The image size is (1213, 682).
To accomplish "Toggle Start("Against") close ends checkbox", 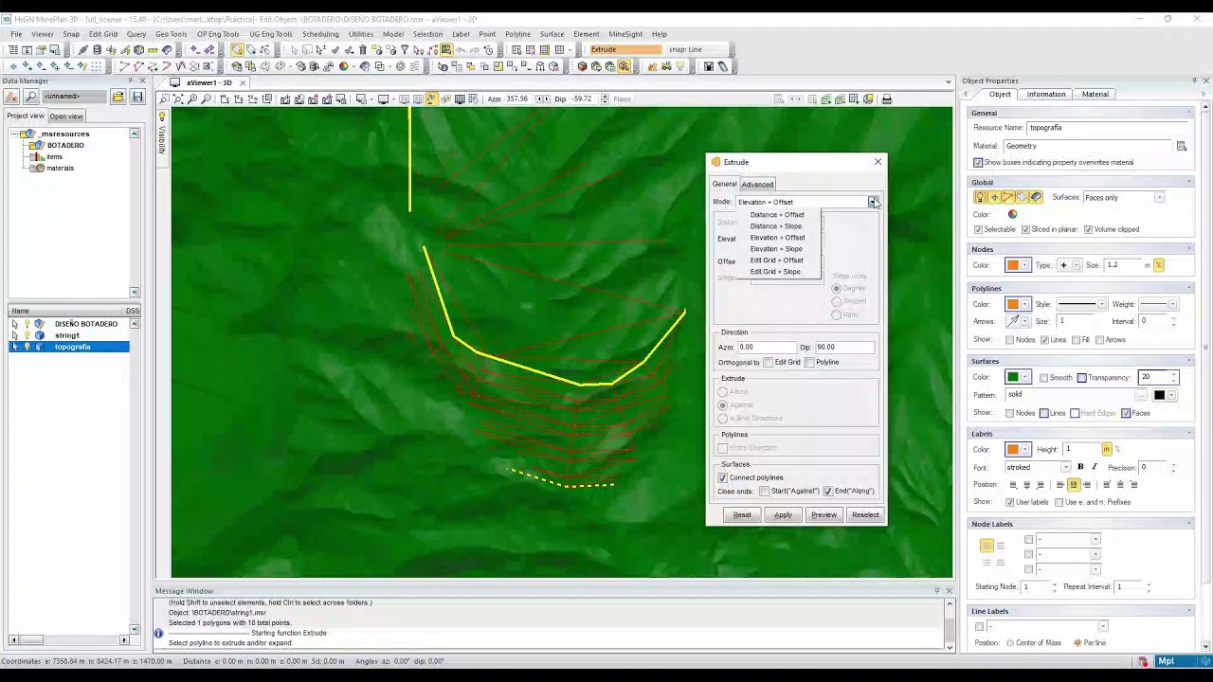I will click(x=765, y=491).
